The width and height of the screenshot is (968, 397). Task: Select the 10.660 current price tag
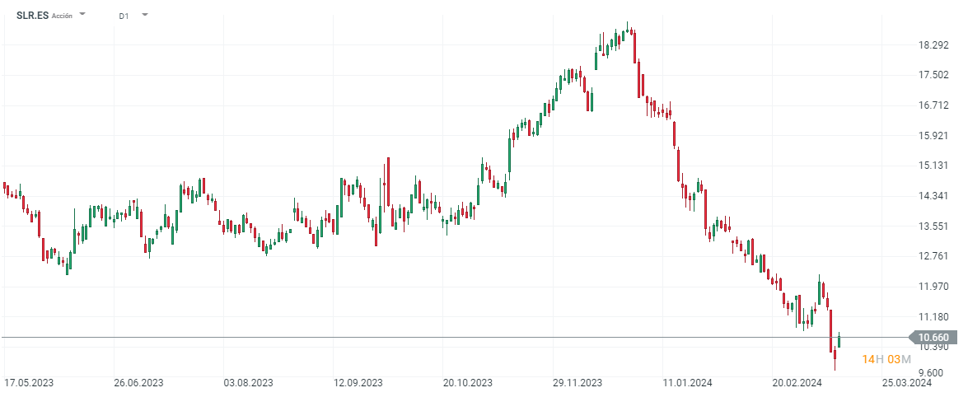[933, 337]
